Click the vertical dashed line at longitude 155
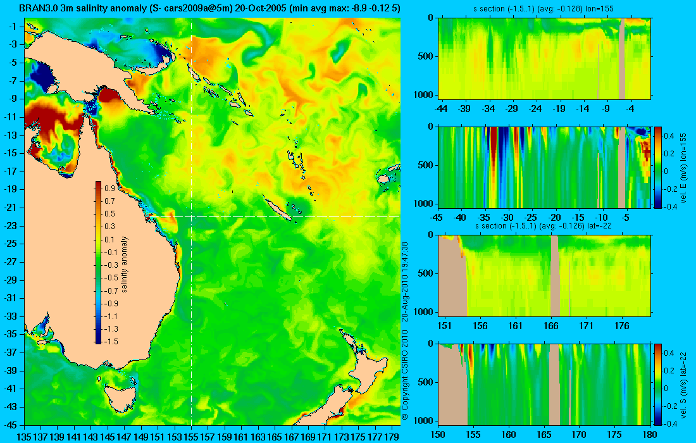Image resolution: width=696 pixels, height=443 pixels. click(191, 222)
